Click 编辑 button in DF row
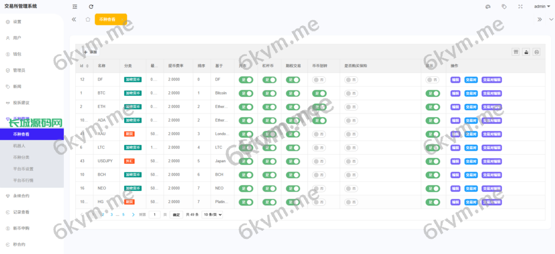The width and height of the screenshot is (555, 254). (455, 80)
